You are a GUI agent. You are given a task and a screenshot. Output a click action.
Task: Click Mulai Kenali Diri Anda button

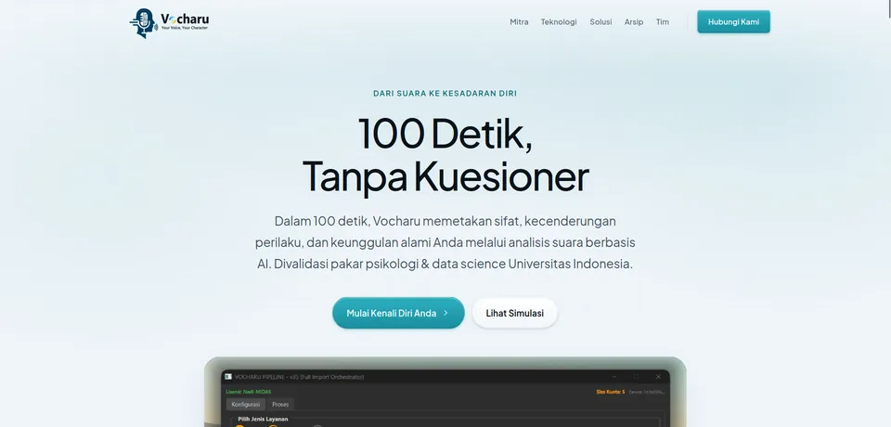point(398,313)
